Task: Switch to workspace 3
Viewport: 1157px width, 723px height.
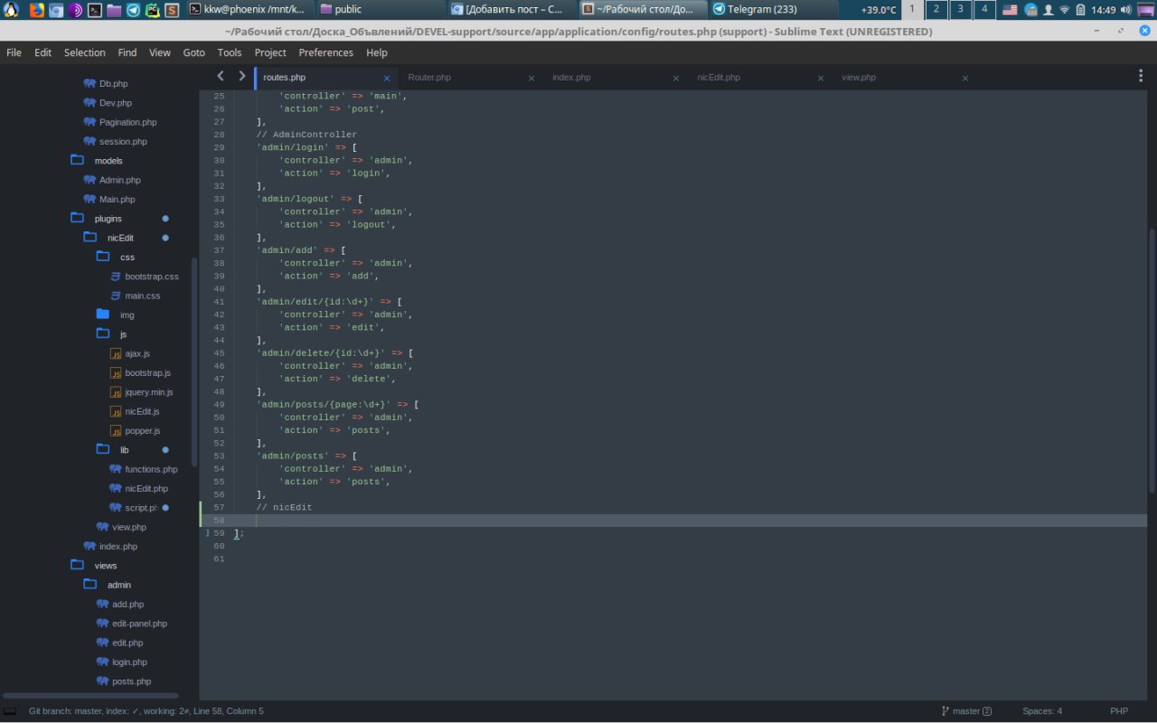Action: point(960,10)
